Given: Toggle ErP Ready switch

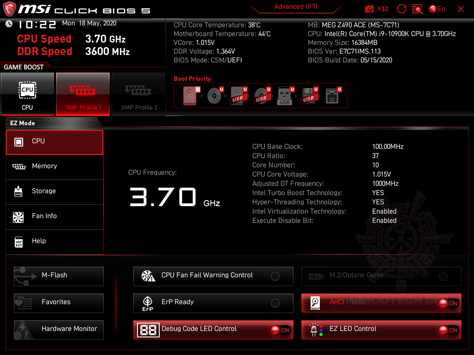Looking at the screenshot, I should click(275, 303).
